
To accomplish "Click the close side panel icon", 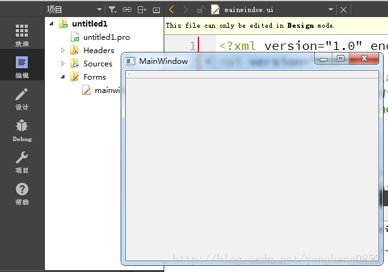I will (156, 10).
